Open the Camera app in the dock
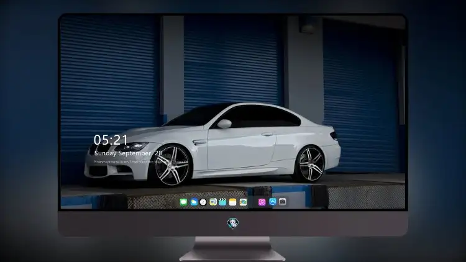 pyautogui.click(x=283, y=202)
